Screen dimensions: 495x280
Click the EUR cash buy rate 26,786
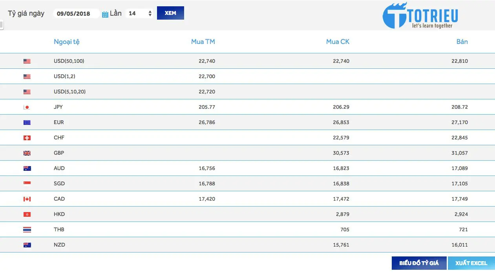(207, 122)
